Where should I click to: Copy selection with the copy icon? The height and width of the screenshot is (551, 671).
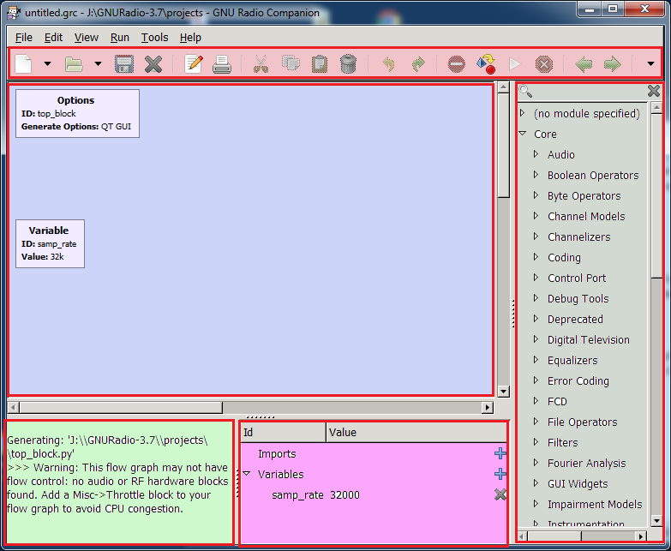click(291, 63)
